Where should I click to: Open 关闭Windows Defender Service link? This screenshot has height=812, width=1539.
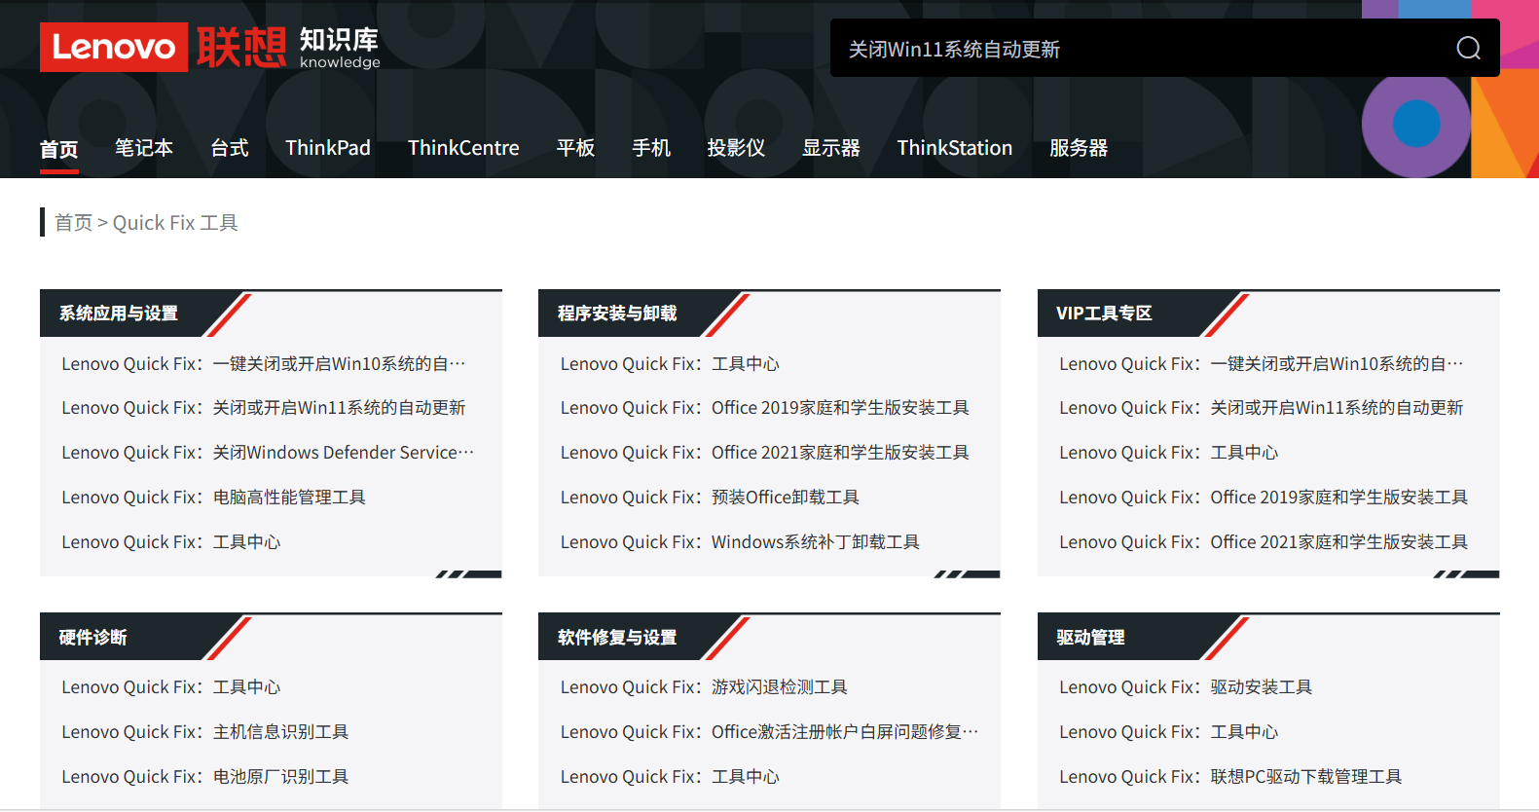tap(268, 453)
